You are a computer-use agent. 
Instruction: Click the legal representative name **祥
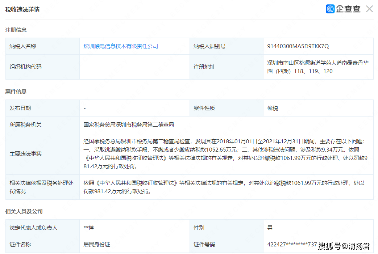tap(88, 228)
